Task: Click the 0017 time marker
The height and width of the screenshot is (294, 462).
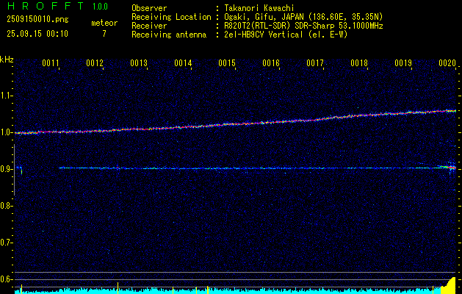Action: 315,62
